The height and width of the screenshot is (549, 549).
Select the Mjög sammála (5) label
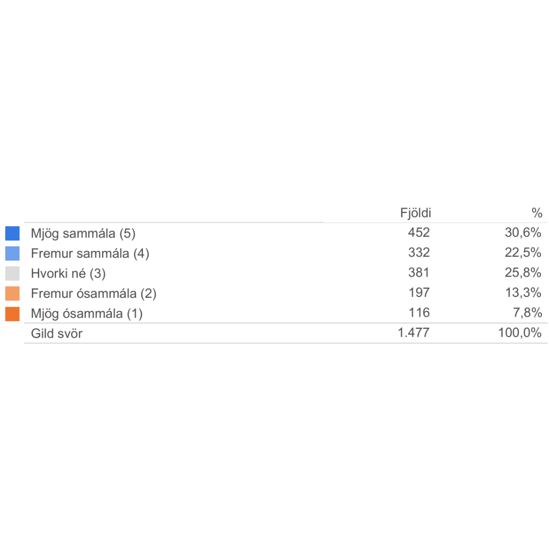tap(83, 233)
